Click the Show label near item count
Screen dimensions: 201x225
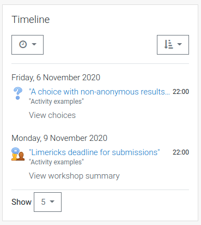pos(21,202)
